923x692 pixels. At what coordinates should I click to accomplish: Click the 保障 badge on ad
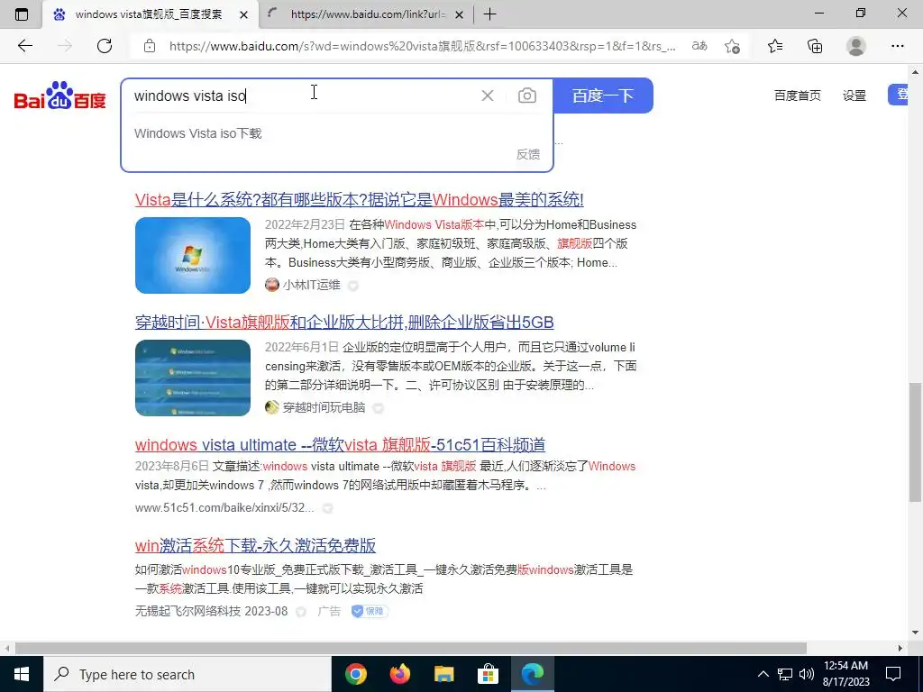(370, 611)
